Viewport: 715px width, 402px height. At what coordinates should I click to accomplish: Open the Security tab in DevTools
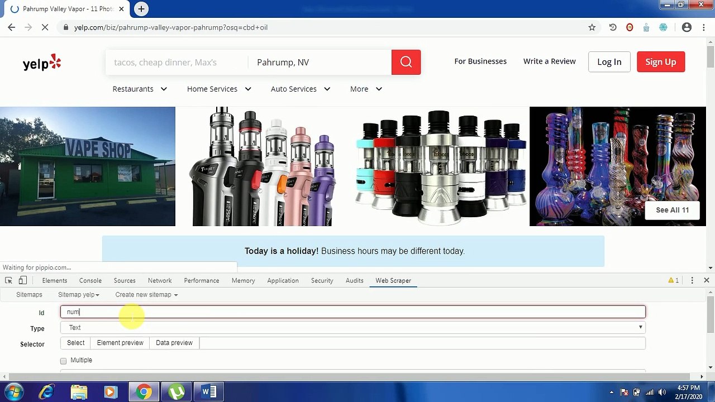click(x=322, y=280)
